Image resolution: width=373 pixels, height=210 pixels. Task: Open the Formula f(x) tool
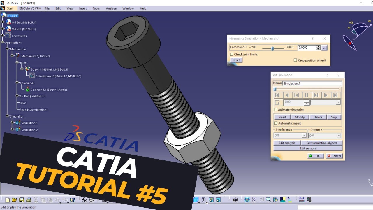tap(85, 200)
